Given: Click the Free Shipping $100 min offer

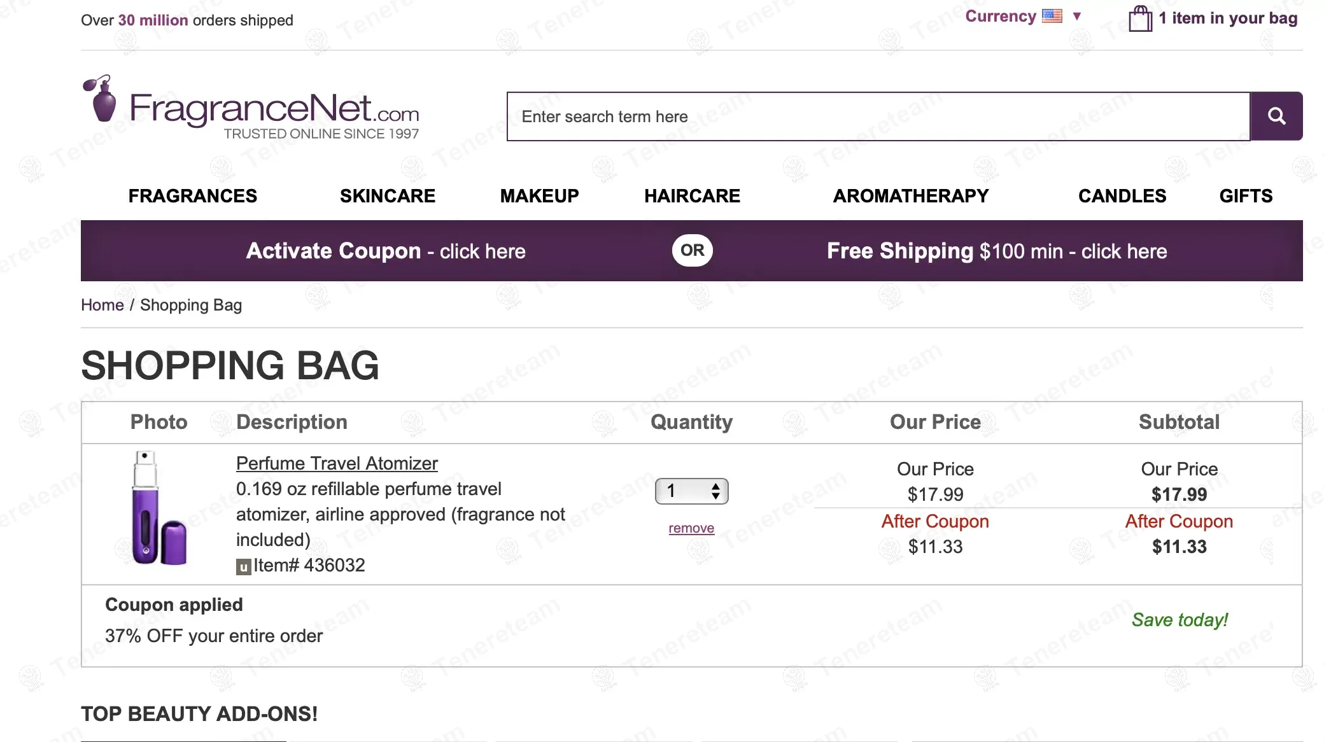Looking at the screenshot, I should pos(997,251).
